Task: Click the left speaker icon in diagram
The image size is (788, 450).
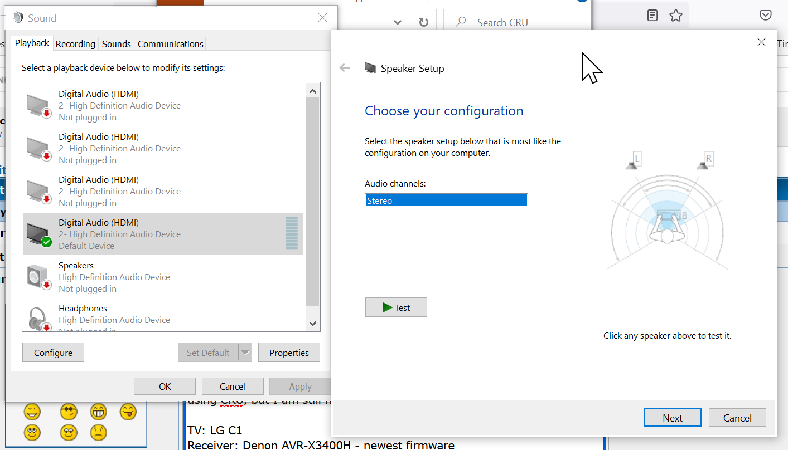Action: pos(634,161)
